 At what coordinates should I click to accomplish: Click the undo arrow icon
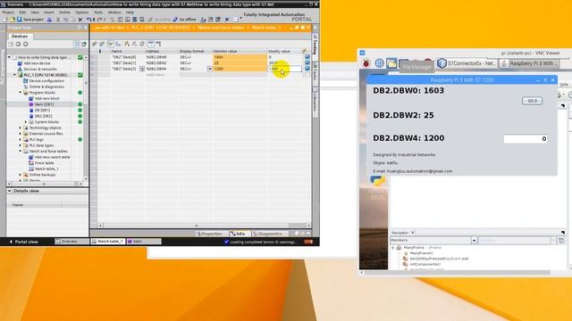point(88,20)
